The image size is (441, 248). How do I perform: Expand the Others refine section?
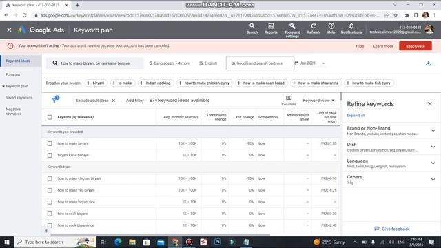point(433,179)
